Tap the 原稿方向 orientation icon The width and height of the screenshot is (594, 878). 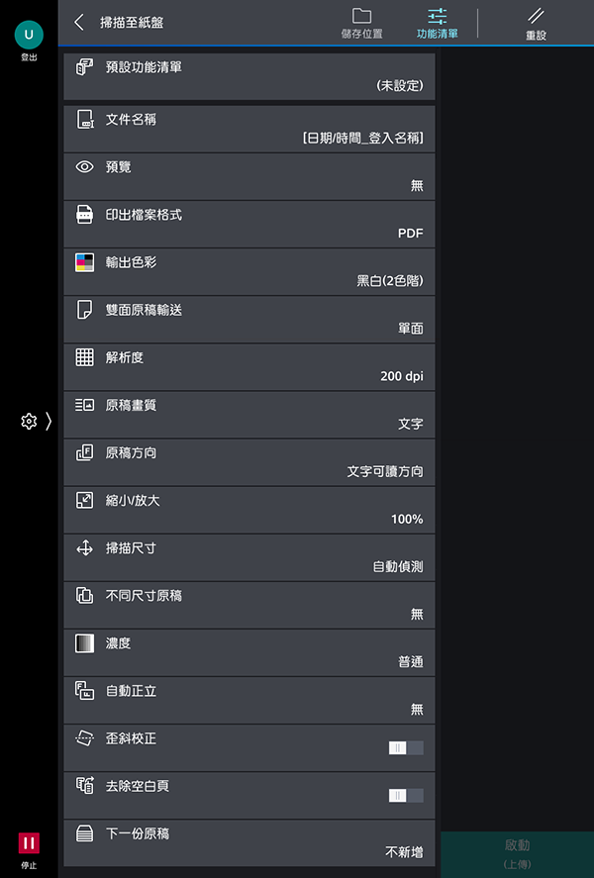click(84, 452)
